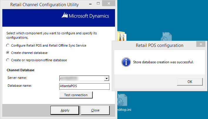Click the Close button beside Apply

point(95,110)
